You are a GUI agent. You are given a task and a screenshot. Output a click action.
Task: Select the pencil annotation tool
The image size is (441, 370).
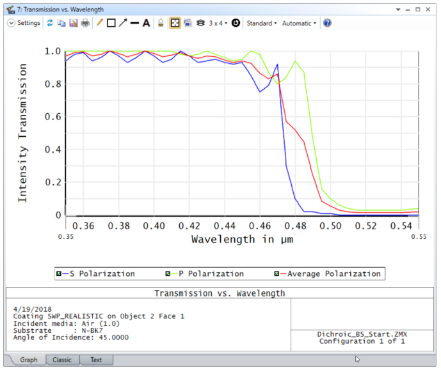click(x=99, y=23)
